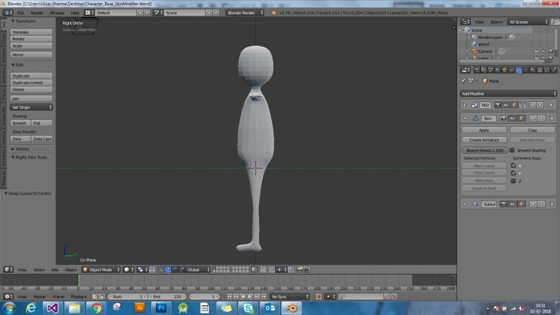
Task: Open the Object Mode dropdown
Action: click(101, 269)
